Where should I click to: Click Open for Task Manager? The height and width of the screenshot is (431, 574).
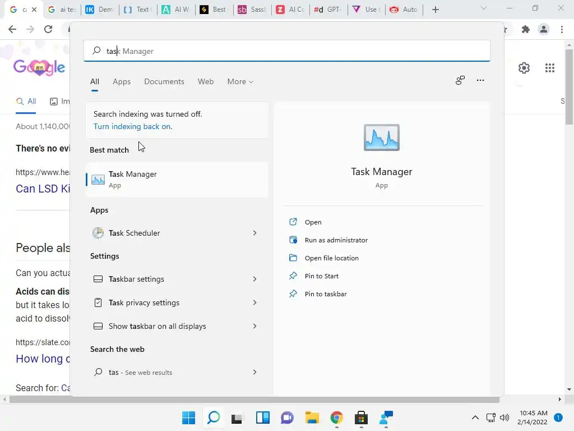[x=313, y=222]
